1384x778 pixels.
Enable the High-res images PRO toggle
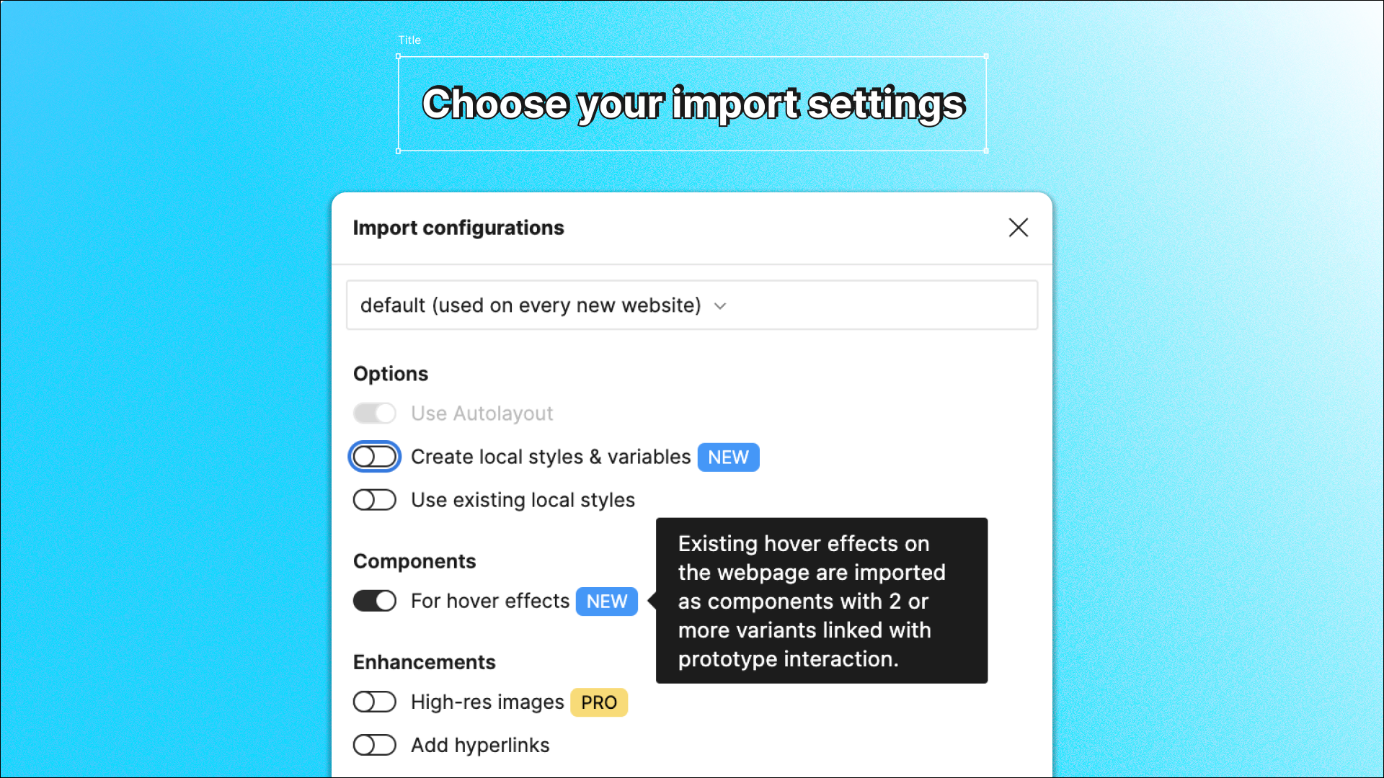tap(375, 702)
